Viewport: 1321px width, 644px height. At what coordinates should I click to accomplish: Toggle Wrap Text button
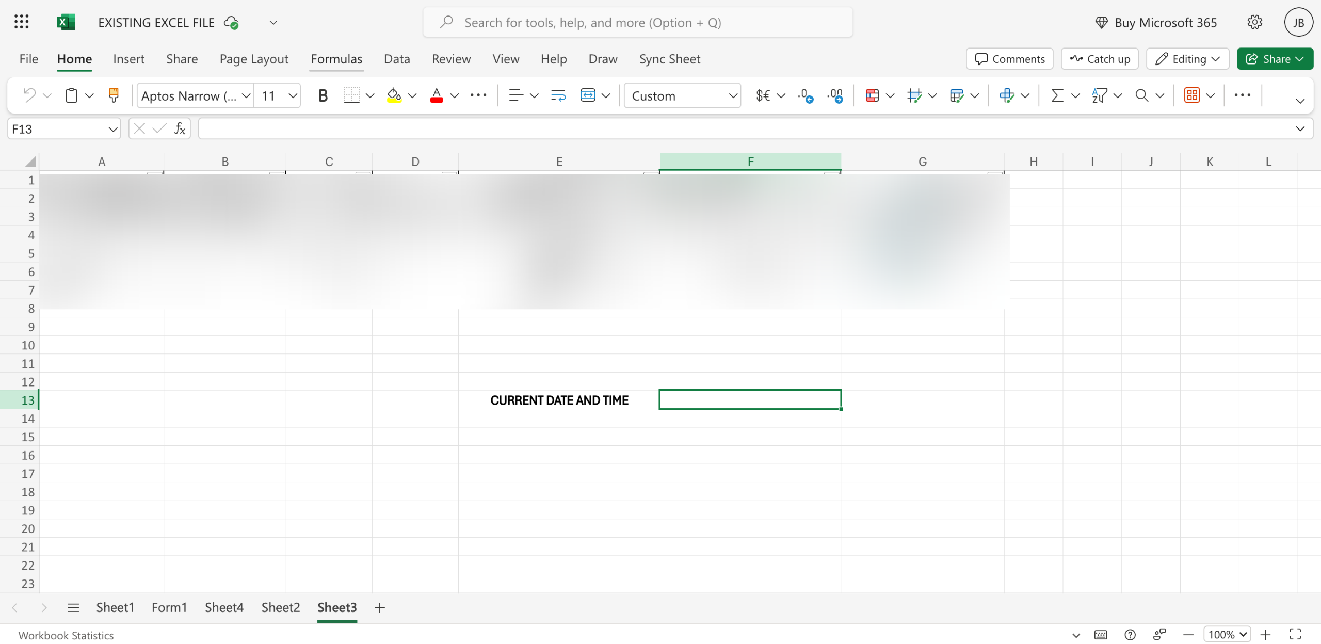click(558, 95)
